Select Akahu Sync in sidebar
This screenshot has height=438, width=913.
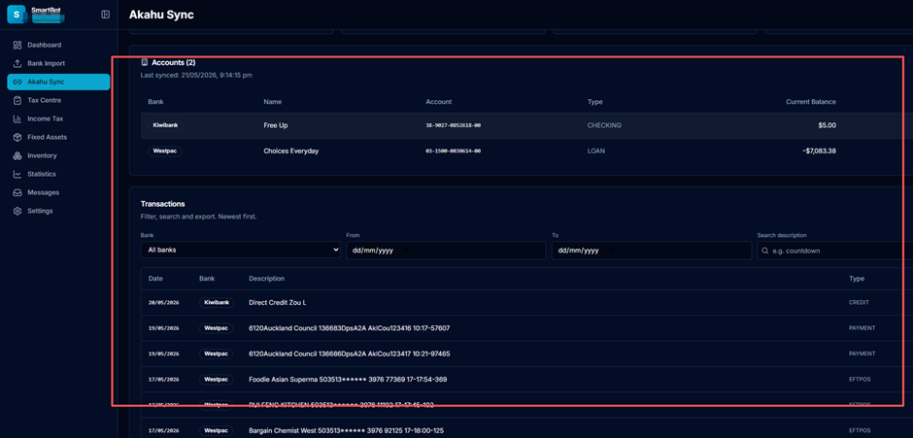[58, 83]
